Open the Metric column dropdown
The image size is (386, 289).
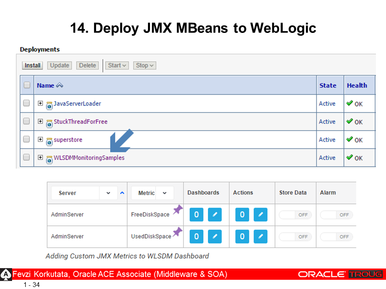(x=165, y=193)
